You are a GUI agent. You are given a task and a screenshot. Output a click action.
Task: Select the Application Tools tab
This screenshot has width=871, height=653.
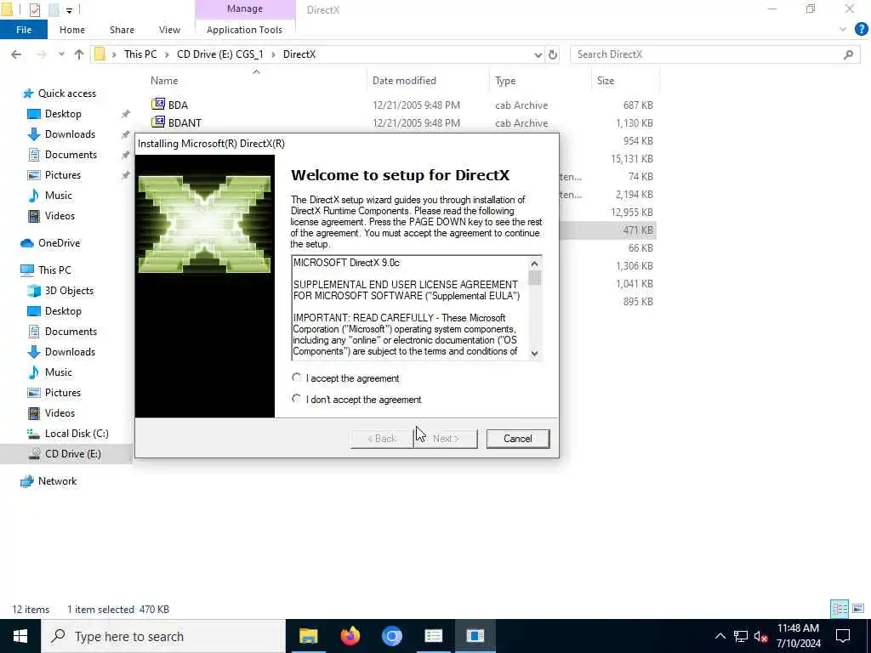[244, 30]
